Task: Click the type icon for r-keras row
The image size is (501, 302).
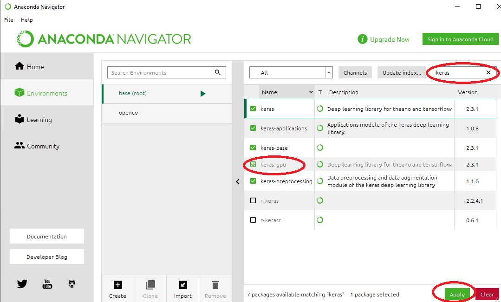Action: coord(320,200)
